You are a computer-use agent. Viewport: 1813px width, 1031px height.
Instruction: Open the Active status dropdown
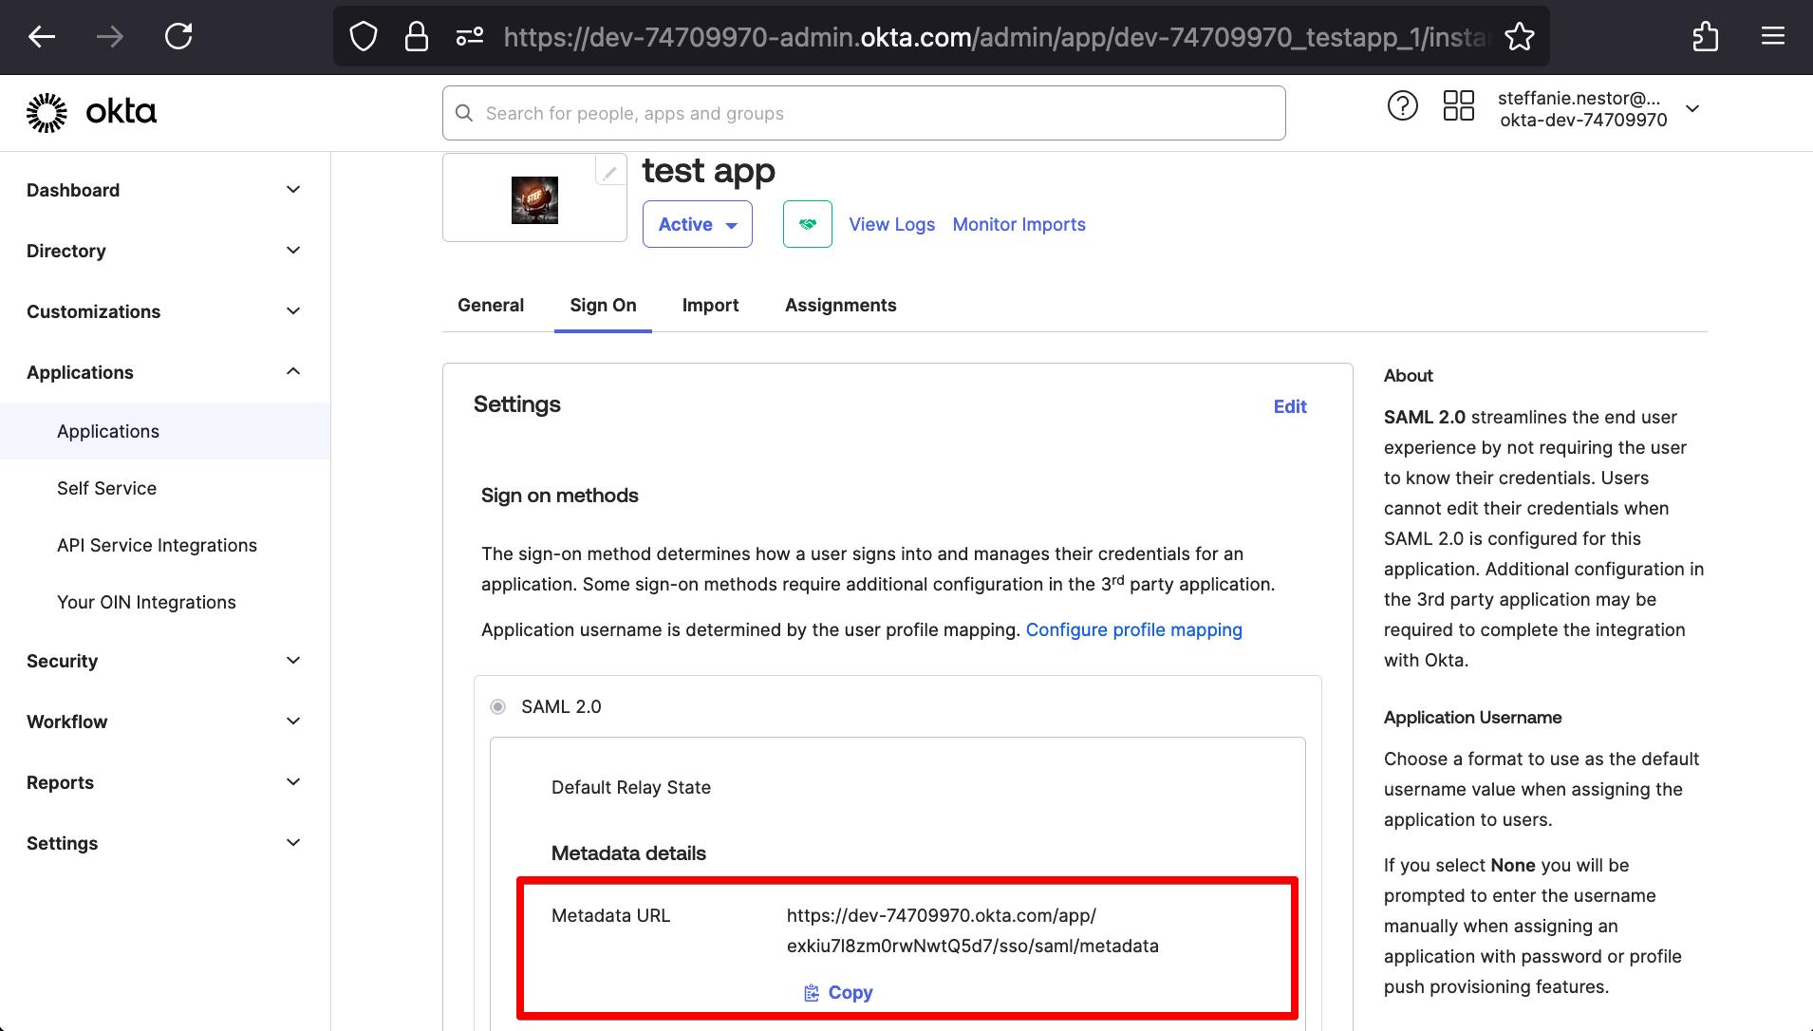pyautogui.click(x=698, y=224)
